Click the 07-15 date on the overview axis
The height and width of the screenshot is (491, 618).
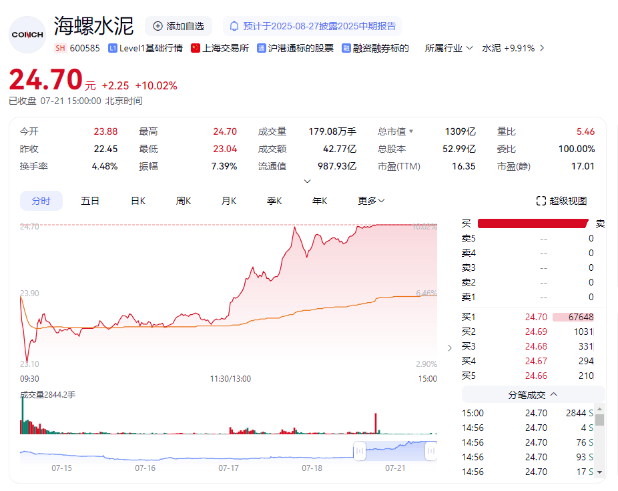(61, 468)
